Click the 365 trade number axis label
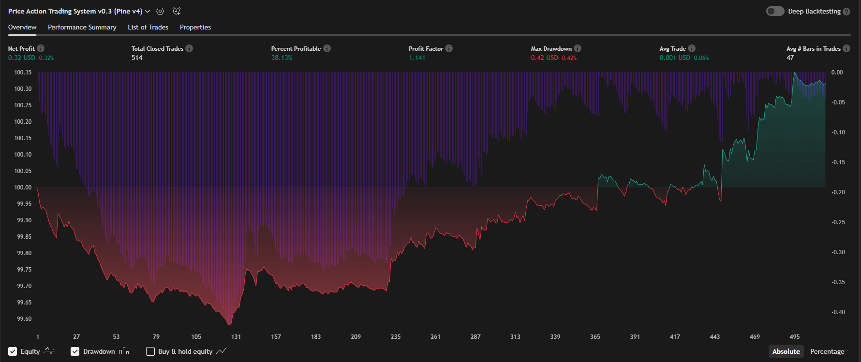 pyautogui.click(x=595, y=337)
